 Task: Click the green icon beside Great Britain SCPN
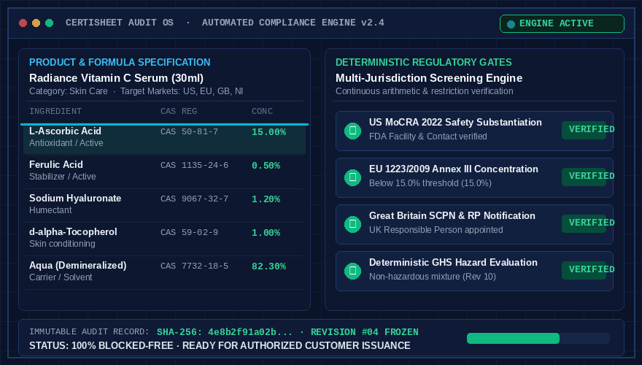point(352,224)
